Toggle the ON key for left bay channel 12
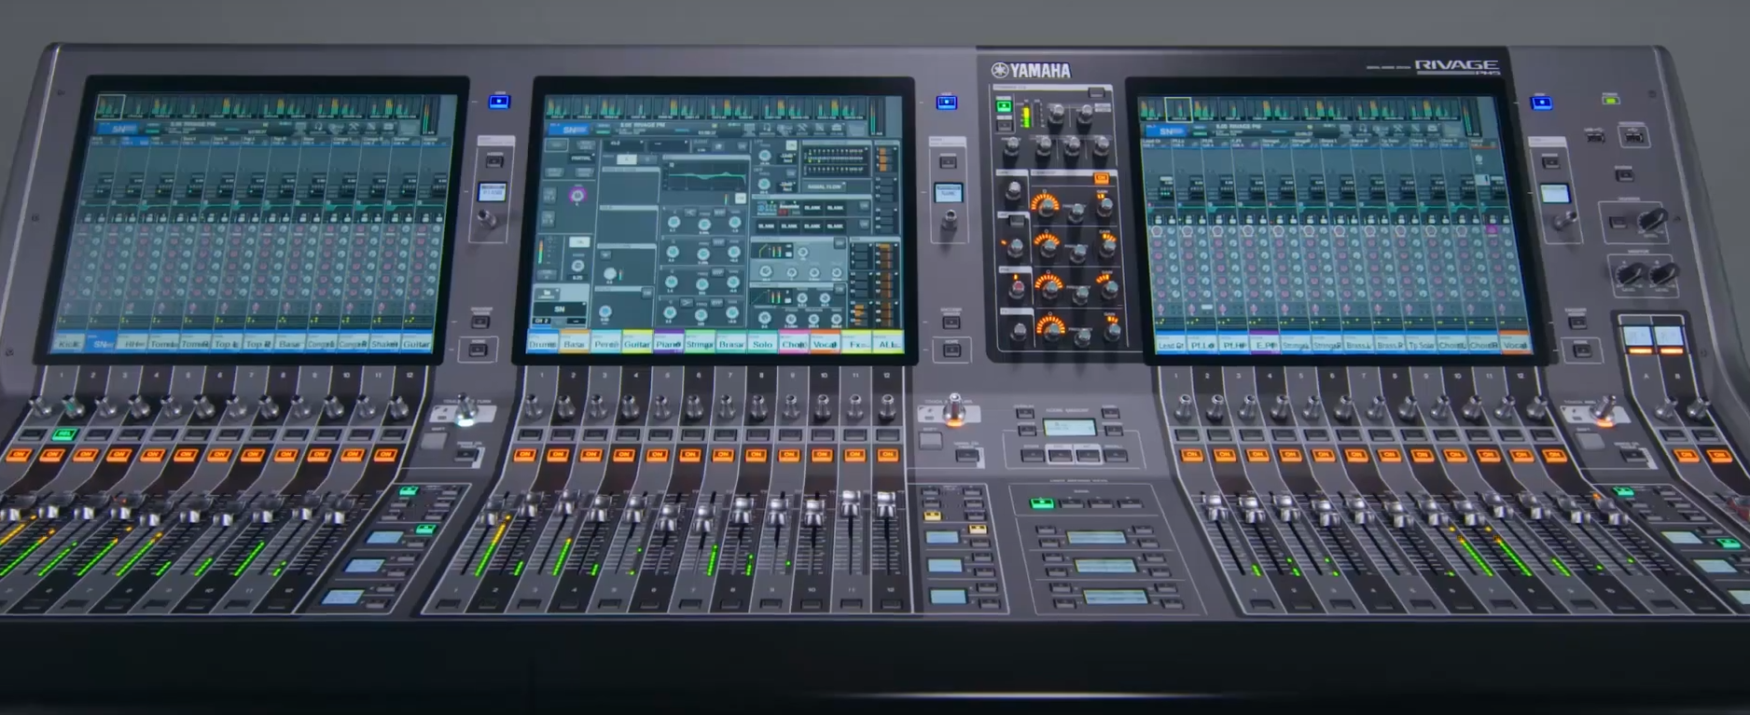 click(x=385, y=455)
